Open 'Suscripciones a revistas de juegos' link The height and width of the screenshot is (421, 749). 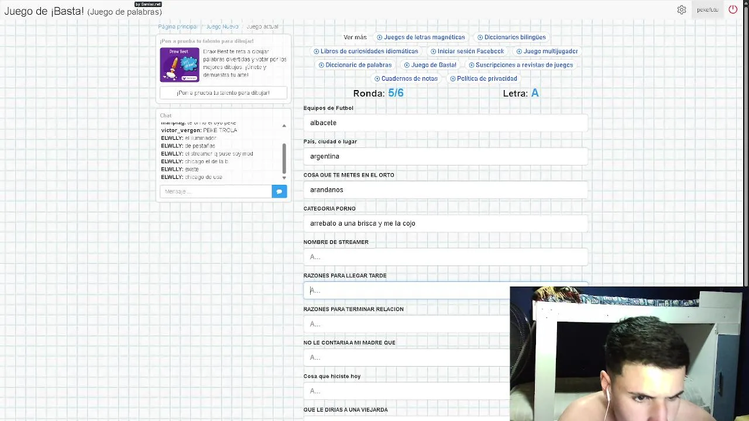click(521, 65)
